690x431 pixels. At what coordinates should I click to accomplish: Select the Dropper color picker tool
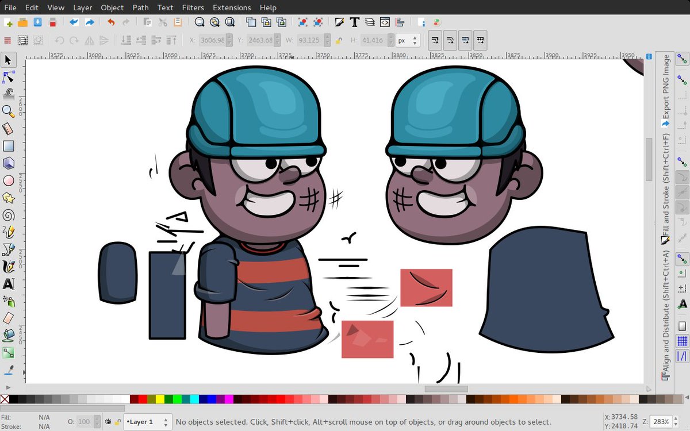[x=9, y=370]
